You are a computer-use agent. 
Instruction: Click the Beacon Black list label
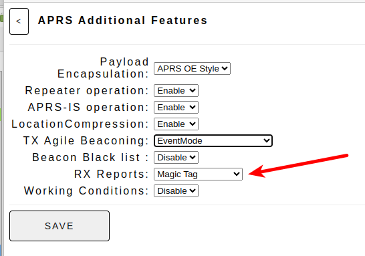click(x=90, y=157)
